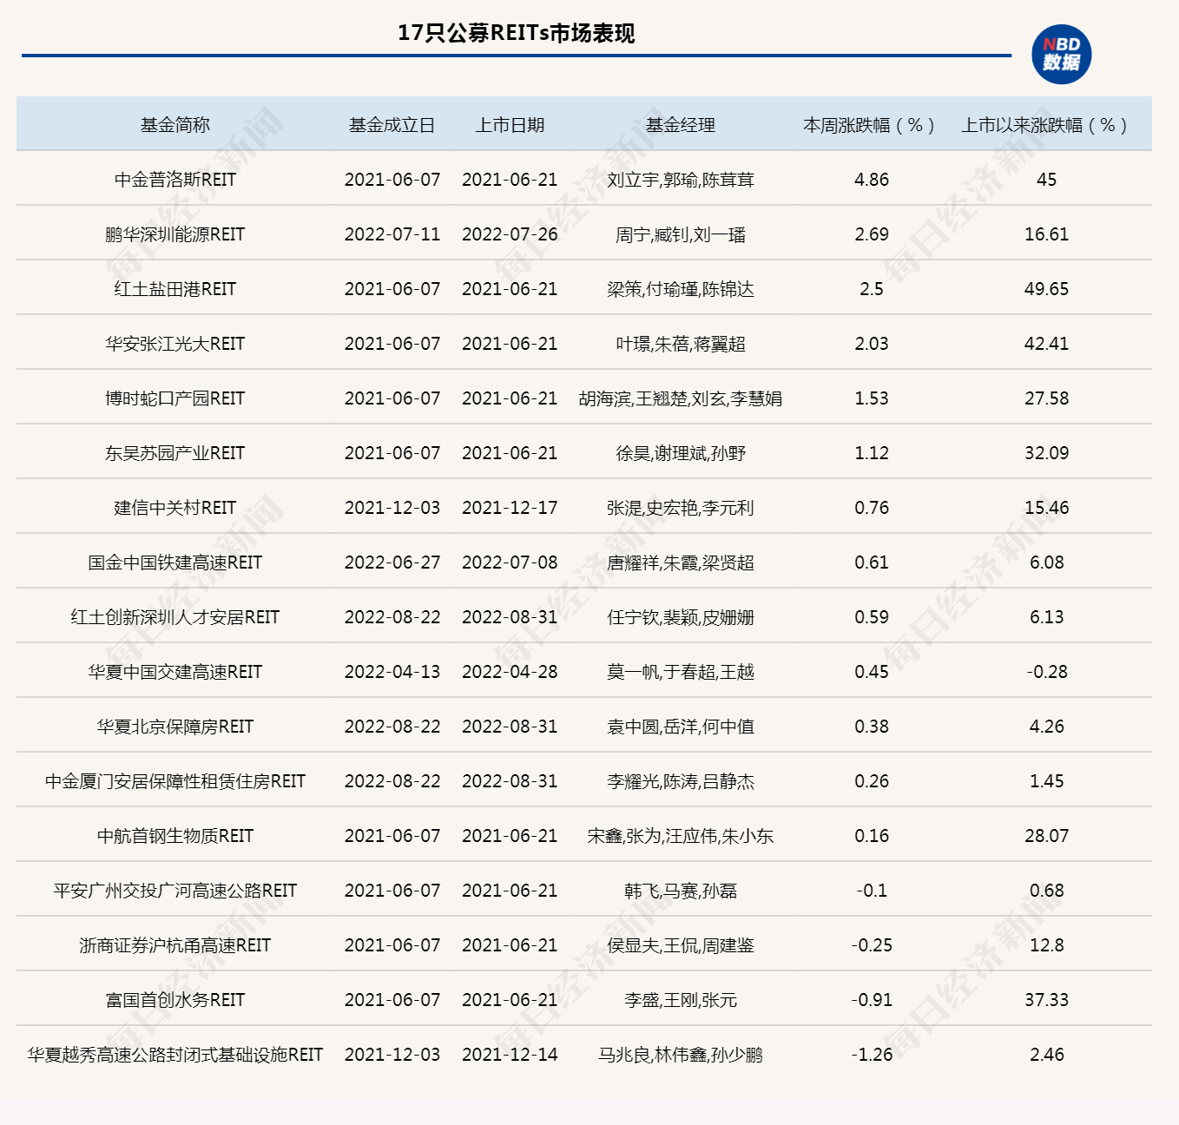This screenshot has width=1179, height=1125.
Task: Click listing date 2021-12-14
Action: tap(510, 1055)
